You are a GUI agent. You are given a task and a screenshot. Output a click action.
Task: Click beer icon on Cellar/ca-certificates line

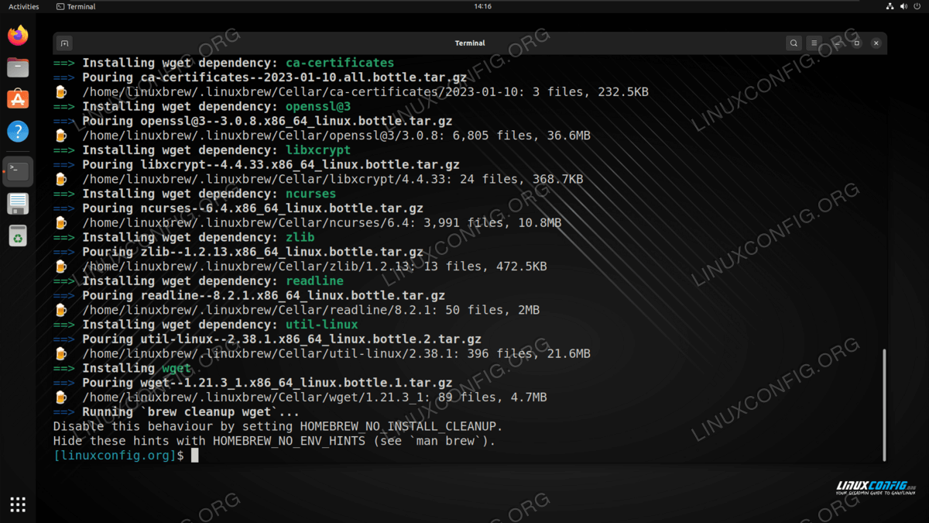[x=61, y=92]
